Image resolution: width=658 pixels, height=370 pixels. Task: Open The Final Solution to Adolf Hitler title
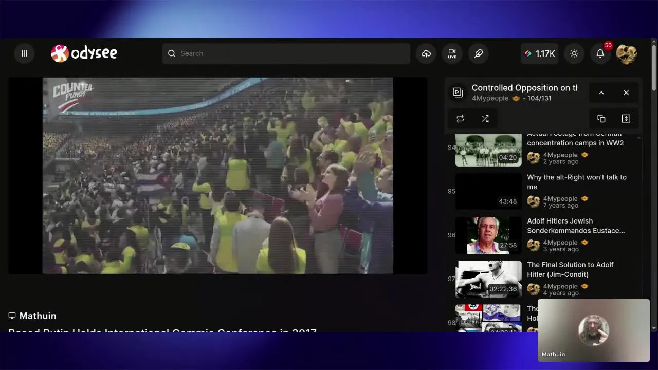570,269
